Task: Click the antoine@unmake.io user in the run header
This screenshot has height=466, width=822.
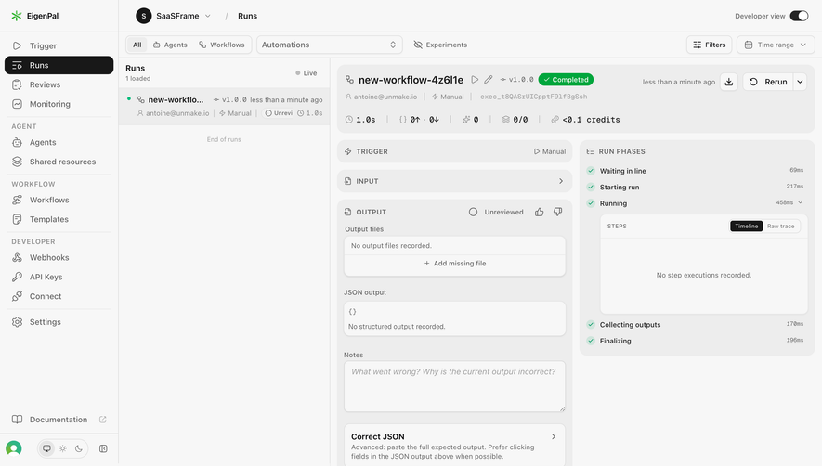Action: coord(381,97)
